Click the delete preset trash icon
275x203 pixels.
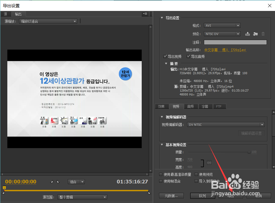pos(263,34)
